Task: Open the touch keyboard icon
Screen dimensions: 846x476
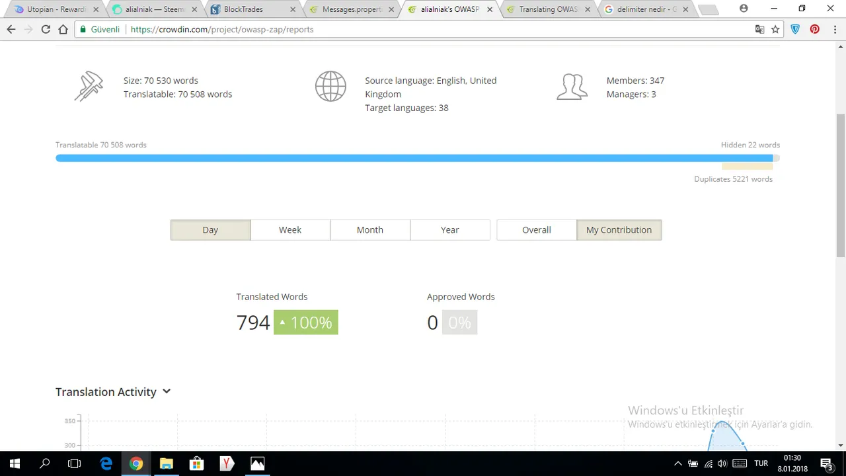Action: tap(740, 463)
